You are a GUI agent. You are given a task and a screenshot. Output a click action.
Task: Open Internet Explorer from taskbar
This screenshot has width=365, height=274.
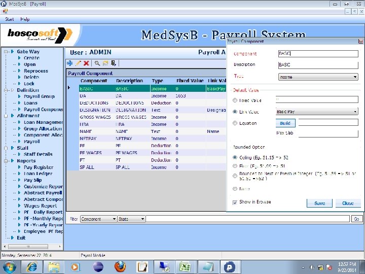click(31, 267)
